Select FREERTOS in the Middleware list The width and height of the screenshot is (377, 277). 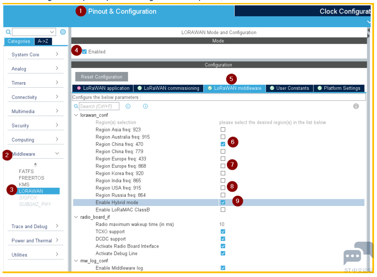[31, 178]
